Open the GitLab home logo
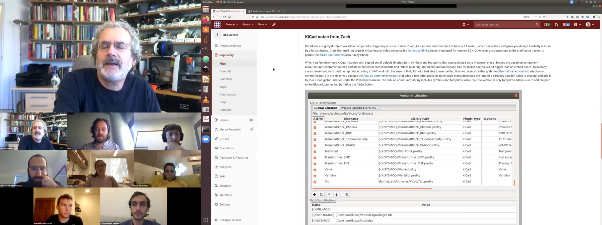Screen dimensions: 602x225 click(217, 24)
